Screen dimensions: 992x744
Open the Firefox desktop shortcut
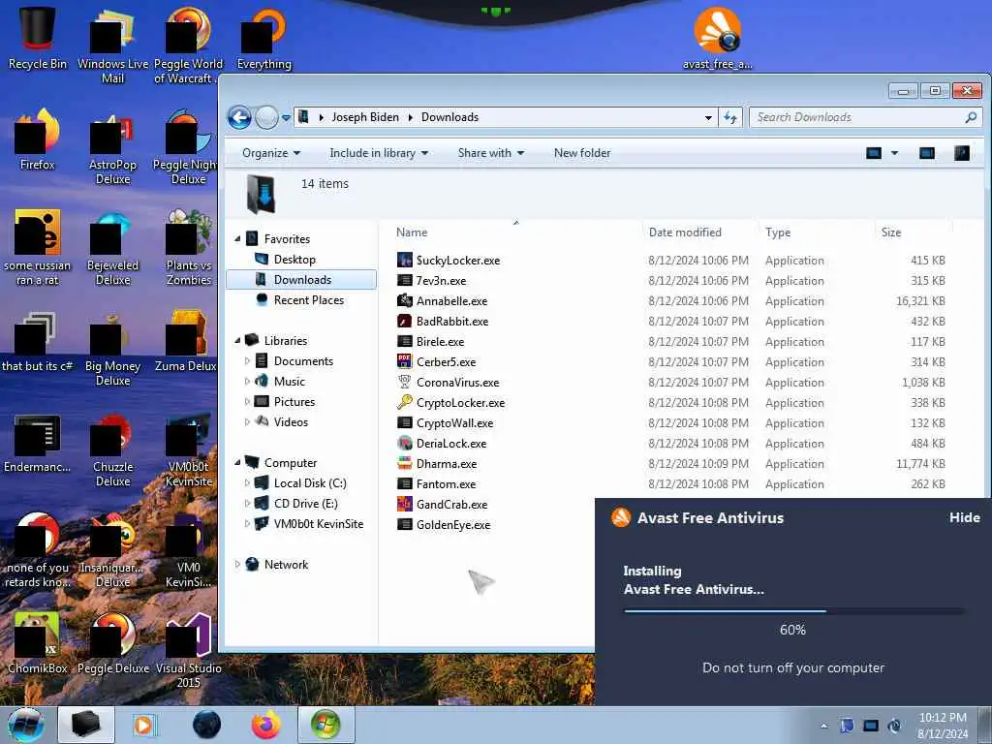(38, 139)
